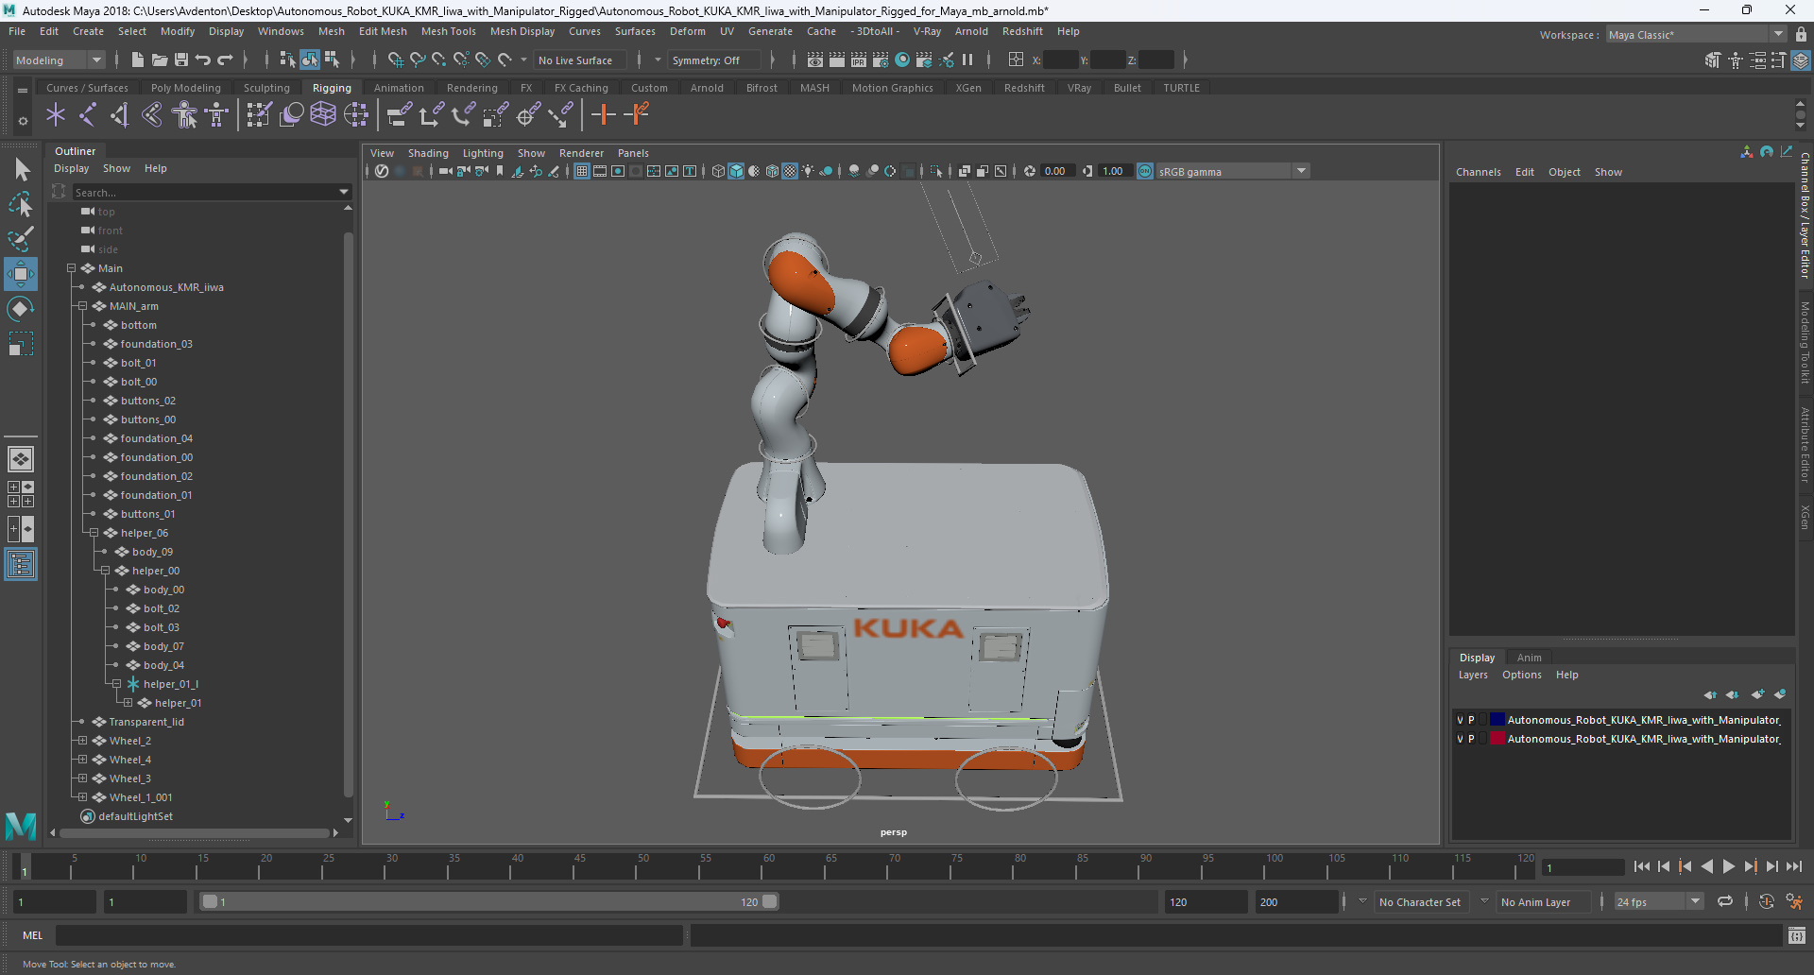Click the Undo arrow icon
Screen dimensions: 1814x975
pos(202,60)
